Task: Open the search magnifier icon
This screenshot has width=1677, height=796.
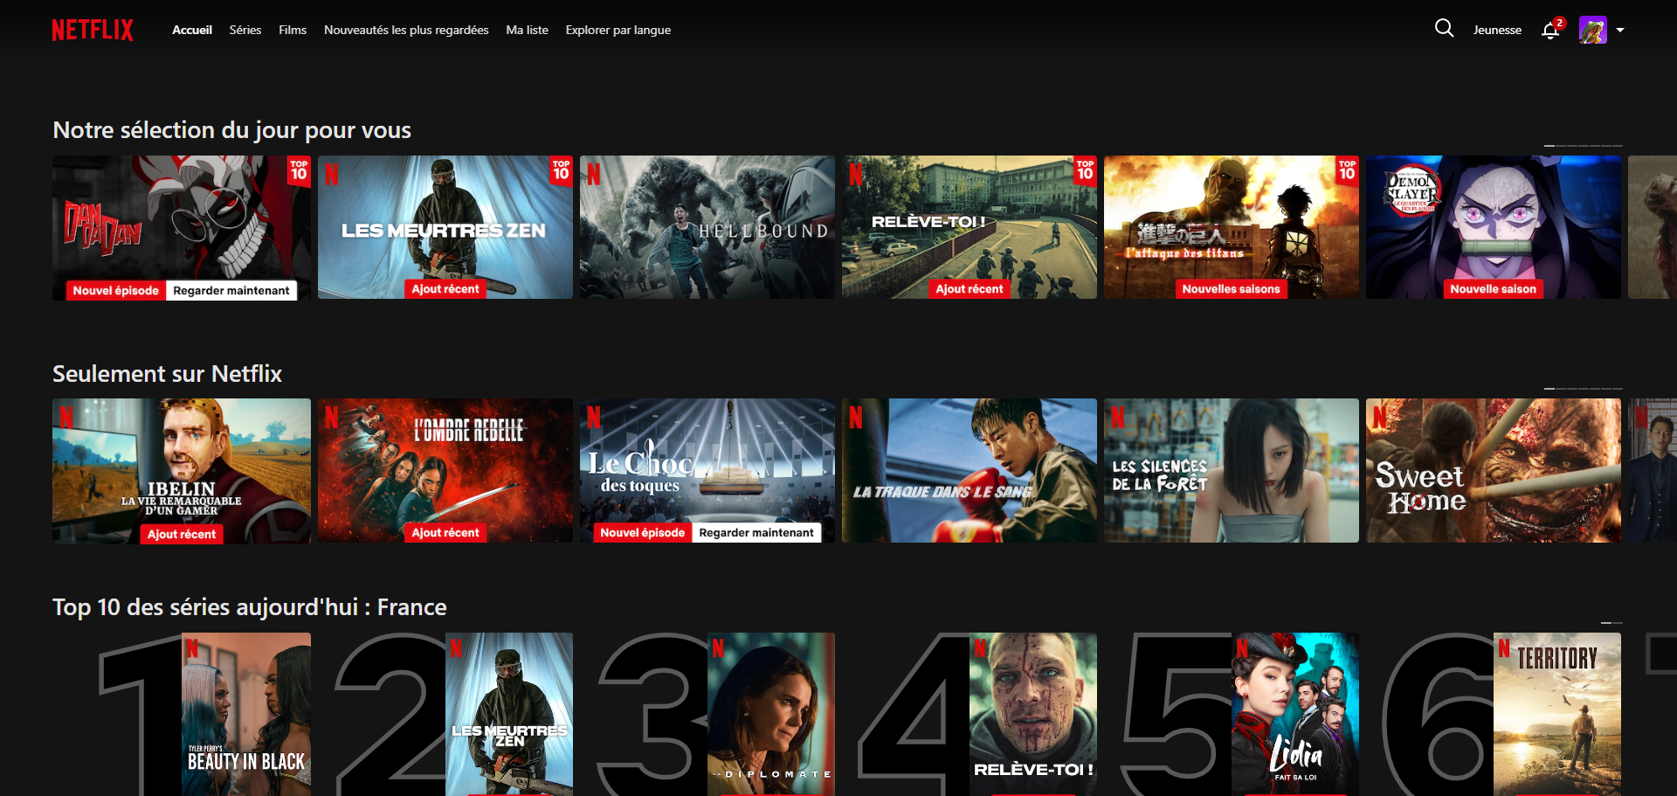Action: (1444, 29)
